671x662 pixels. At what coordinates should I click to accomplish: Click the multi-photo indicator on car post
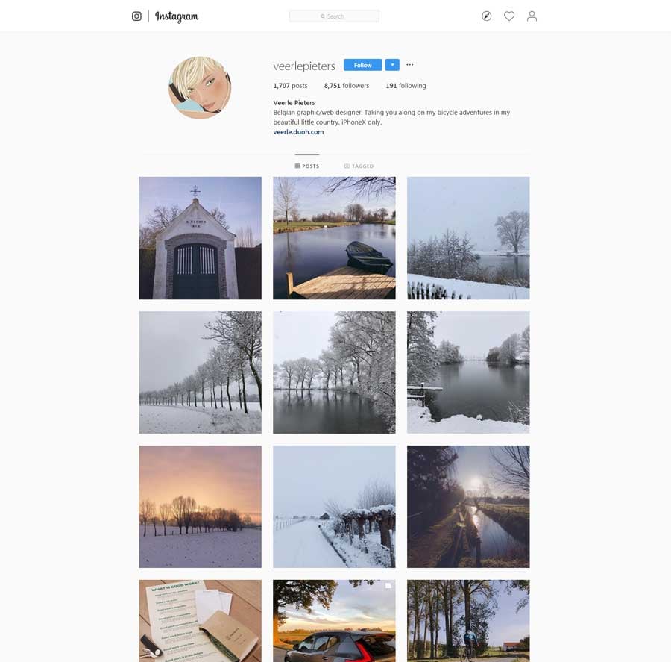(x=388, y=586)
